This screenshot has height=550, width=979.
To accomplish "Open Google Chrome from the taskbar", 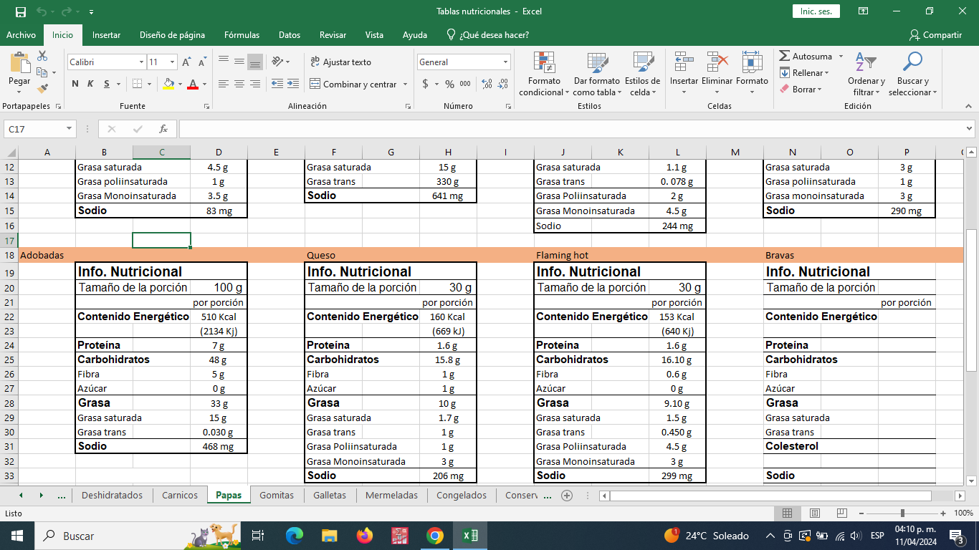I will (x=434, y=536).
